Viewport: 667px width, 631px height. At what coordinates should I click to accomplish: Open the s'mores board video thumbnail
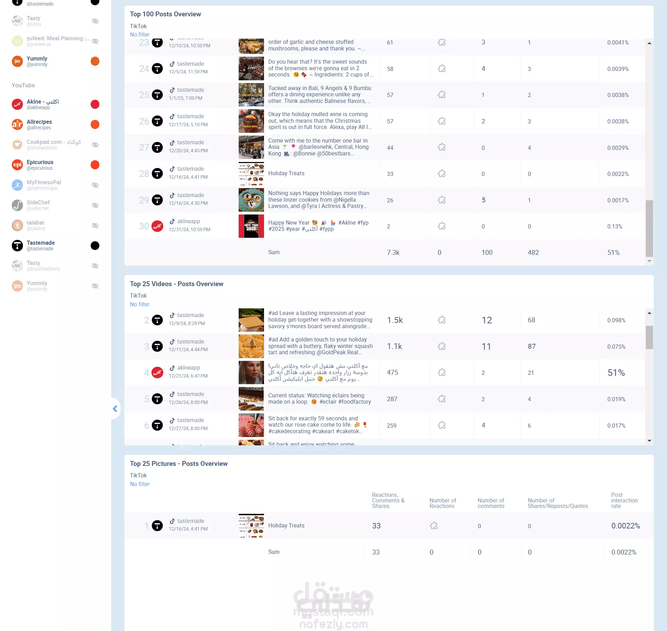coord(251,320)
